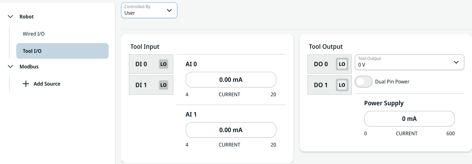Click the DI 0 LO status indicator

[163, 64]
